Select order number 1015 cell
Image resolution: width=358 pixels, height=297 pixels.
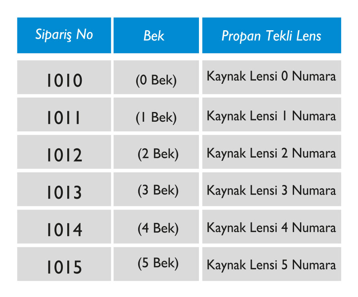(x=64, y=266)
